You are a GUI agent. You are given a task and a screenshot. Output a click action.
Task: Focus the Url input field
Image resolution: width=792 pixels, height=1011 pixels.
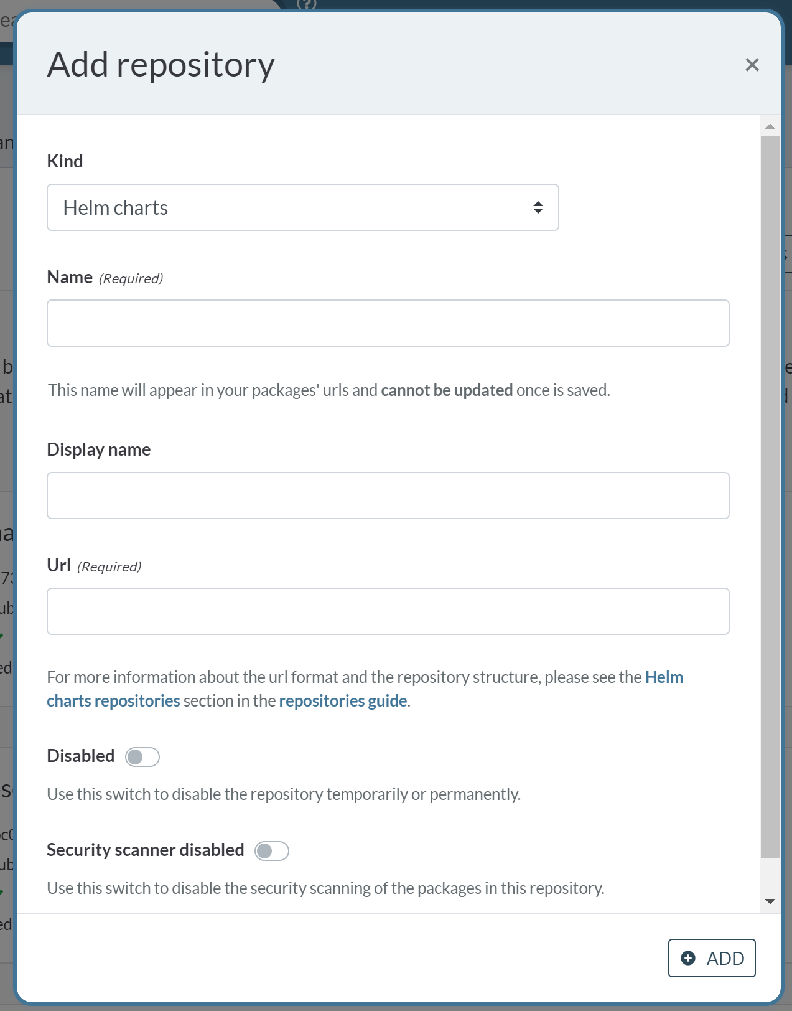[388, 611]
